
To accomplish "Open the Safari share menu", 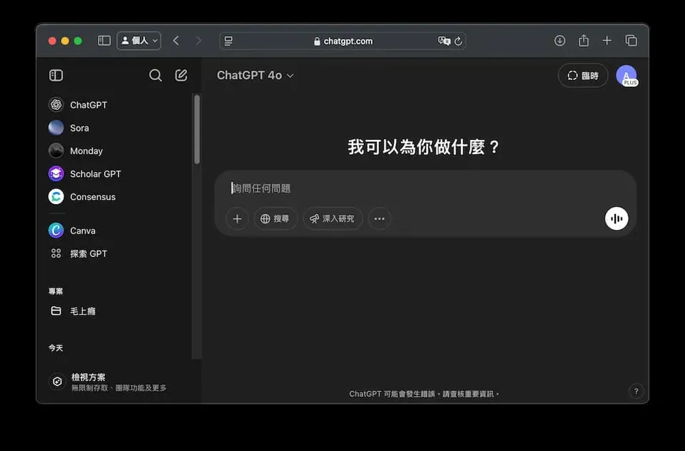I will [584, 41].
